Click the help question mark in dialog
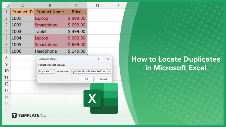Viewport: 226px width, 127px height. [98, 59]
